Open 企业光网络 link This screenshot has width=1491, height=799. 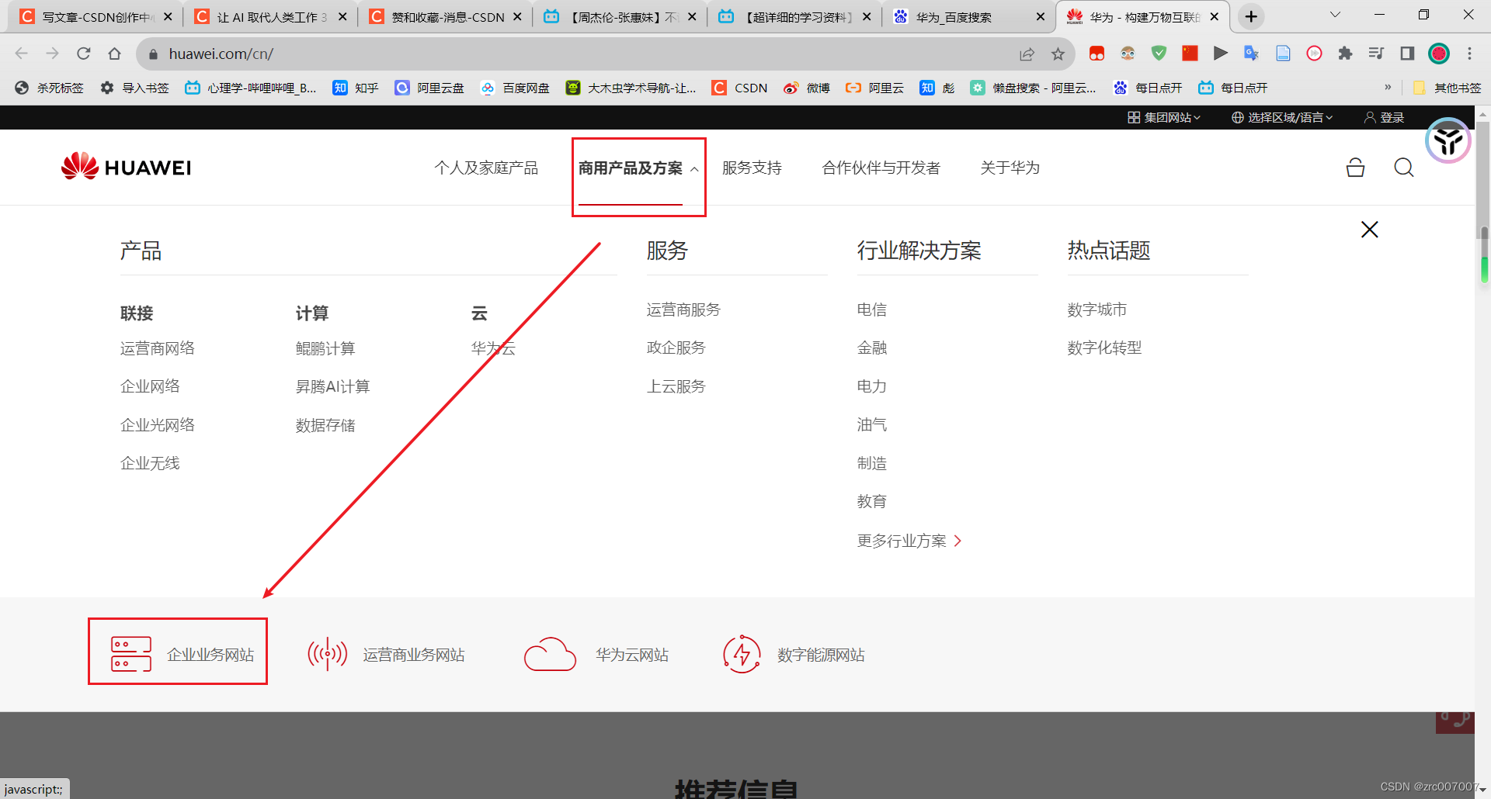tap(158, 425)
